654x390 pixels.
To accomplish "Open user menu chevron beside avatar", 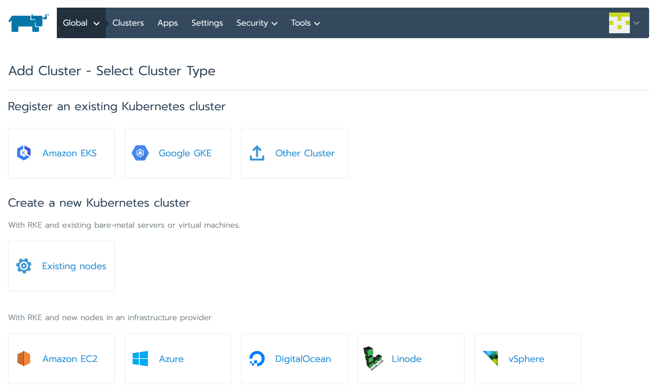I will pyautogui.click(x=637, y=23).
